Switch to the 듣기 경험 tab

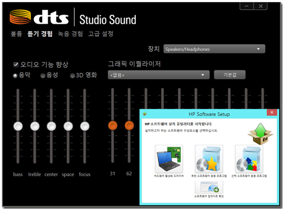tap(40, 34)
